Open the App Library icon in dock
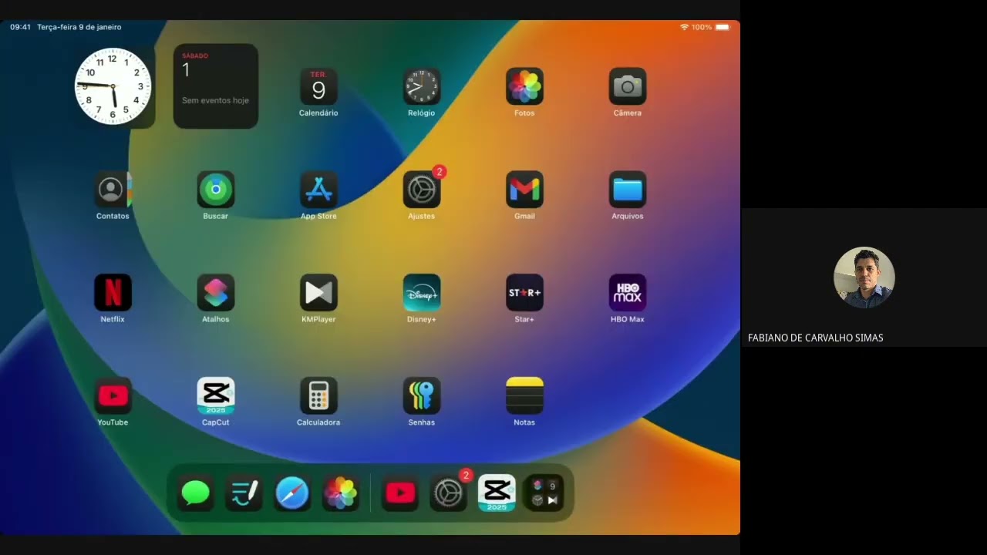 545,493
